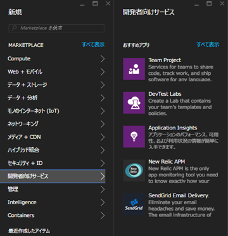Click the MARKETPLACE heading text
Viewport: 228px width, 236px height.
tap(26, 45)
